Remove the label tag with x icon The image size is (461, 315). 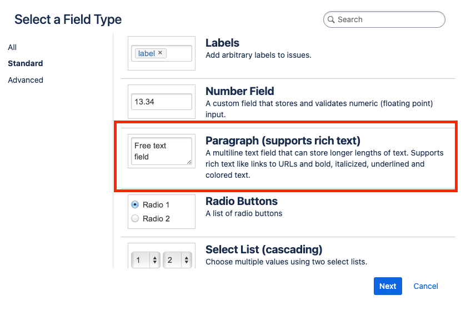click(161, 53)
